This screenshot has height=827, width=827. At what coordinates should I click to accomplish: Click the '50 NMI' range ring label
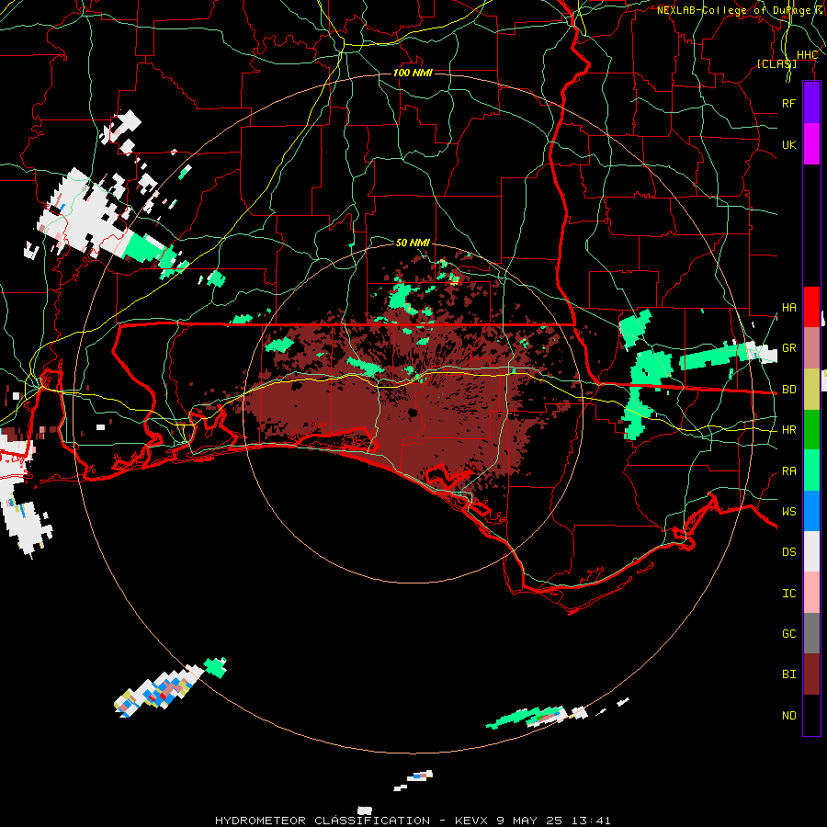[413, 243]
